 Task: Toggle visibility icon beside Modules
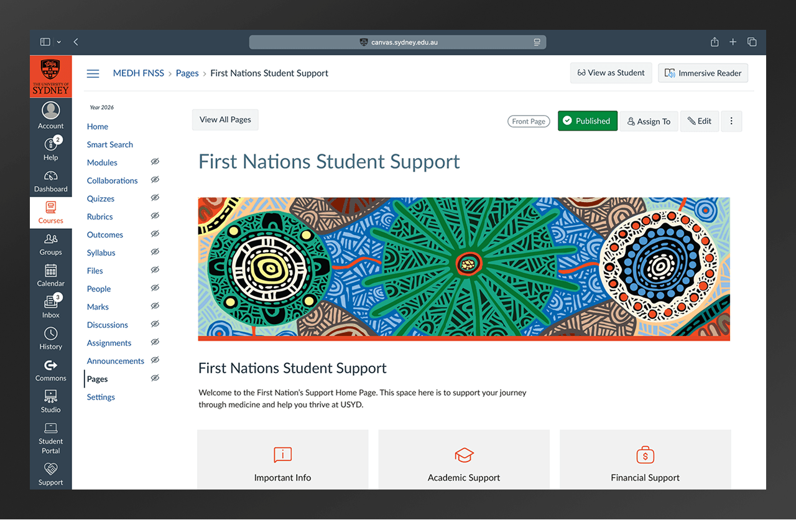(155, 162)
